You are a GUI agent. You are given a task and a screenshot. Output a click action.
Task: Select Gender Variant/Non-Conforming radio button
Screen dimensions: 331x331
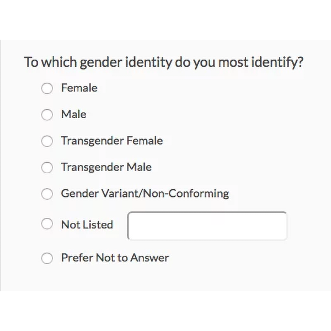(47, 194)
